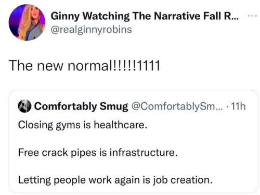Click the word 'infrastructure' in quoted tweet
This screenshot has height=195, width=260.
(x=142, y=152)
